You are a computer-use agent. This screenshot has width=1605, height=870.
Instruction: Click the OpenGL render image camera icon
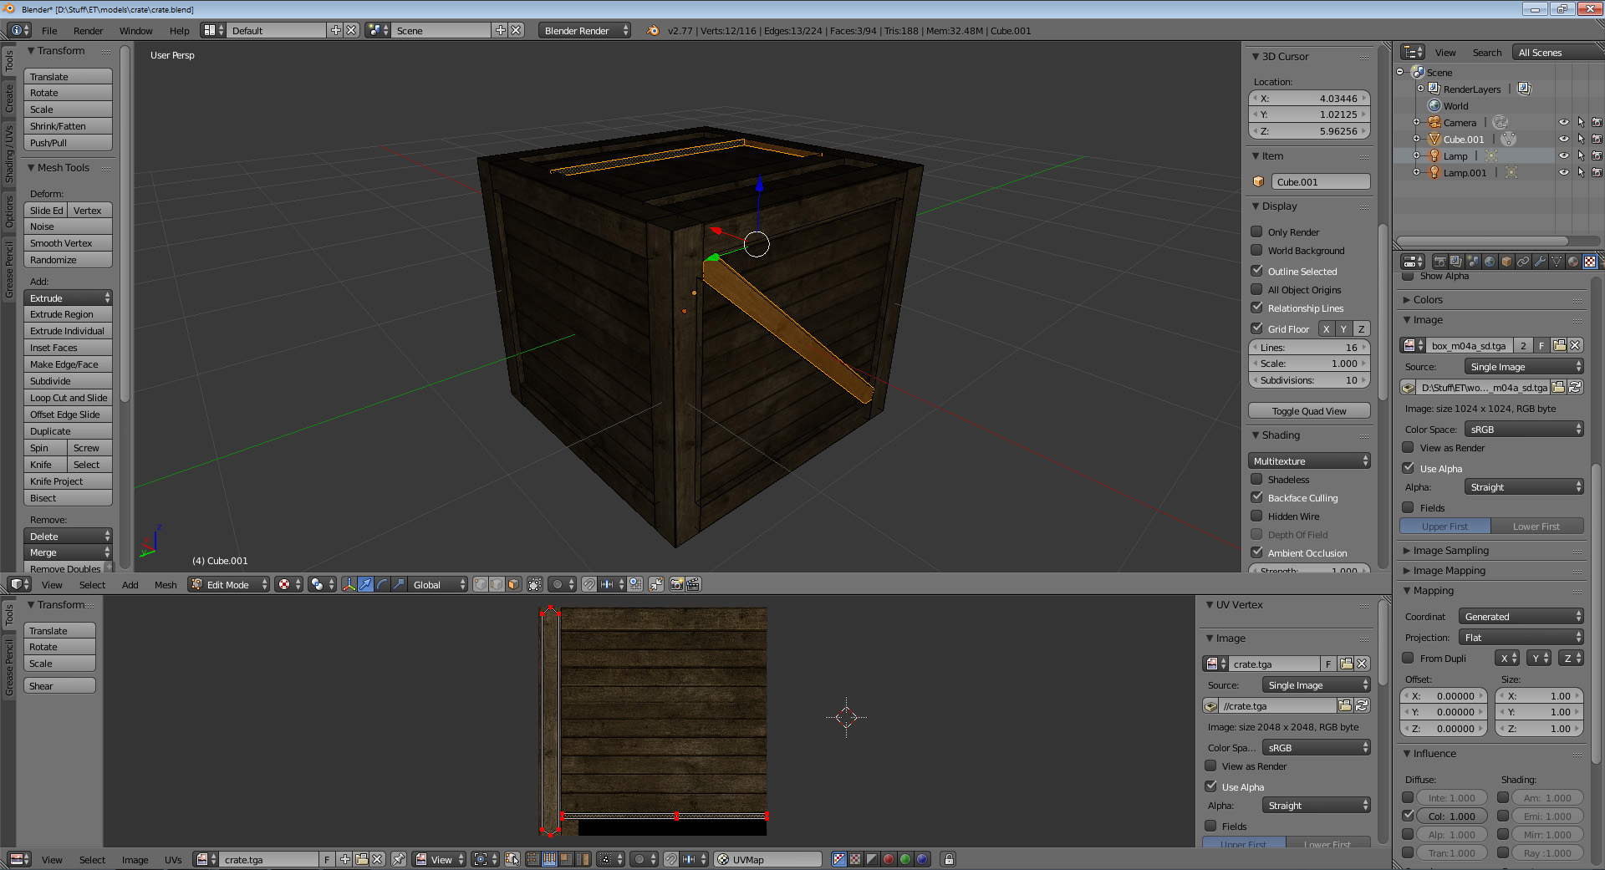[677, 584]
